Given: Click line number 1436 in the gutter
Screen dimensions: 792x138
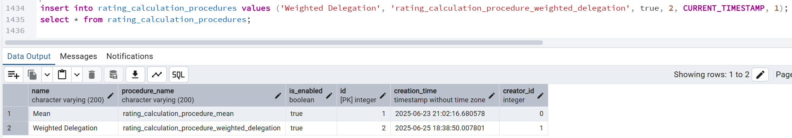Looking at the screenshot, I should 15,30.
